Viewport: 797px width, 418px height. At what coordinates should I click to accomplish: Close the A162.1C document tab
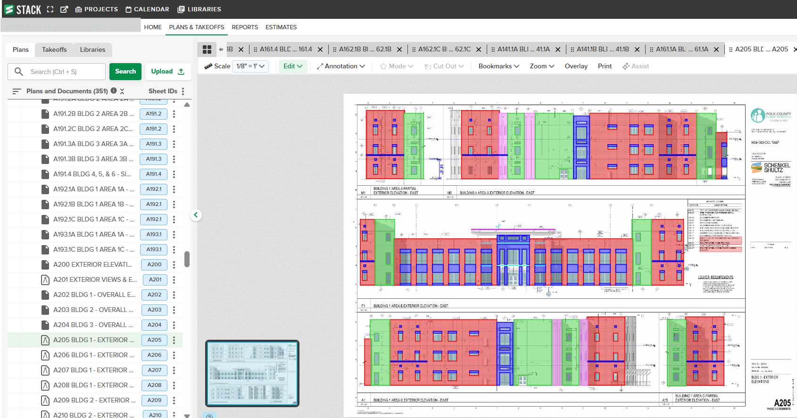pyautogui.click(x=479, y=49)
